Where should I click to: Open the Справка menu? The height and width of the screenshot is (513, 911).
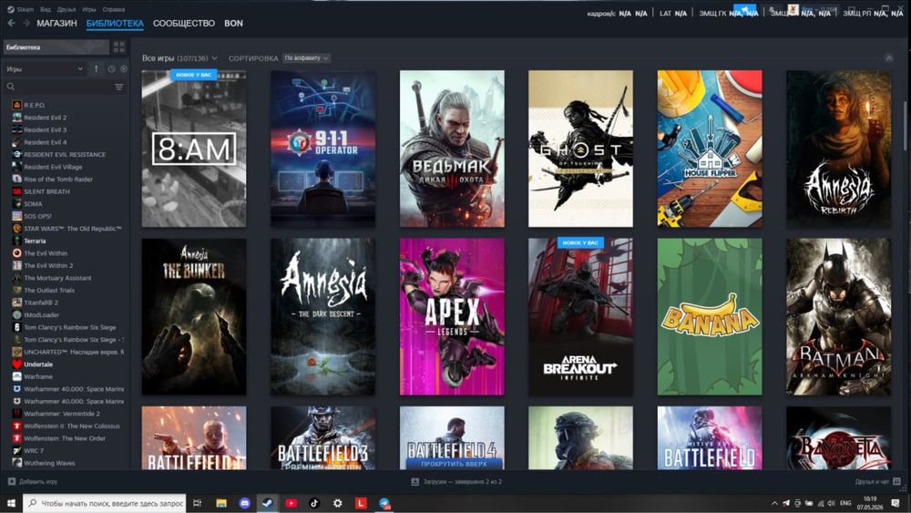tap(113, 9)
